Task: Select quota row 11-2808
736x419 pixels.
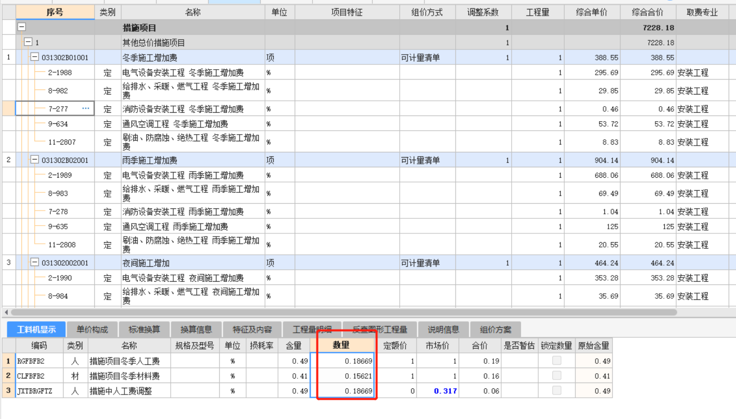Action: [62, 245]
